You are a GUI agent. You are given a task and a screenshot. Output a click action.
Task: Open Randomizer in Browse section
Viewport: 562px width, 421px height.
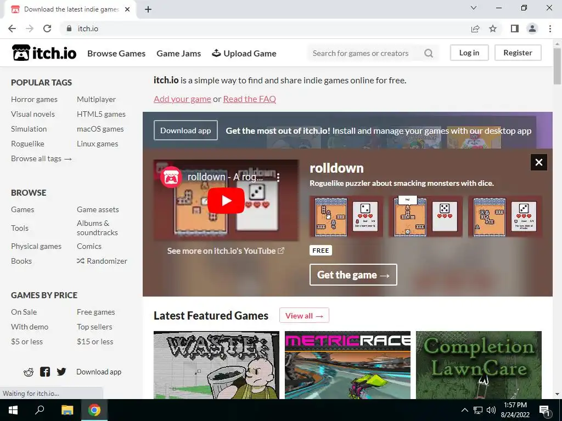(102, 261)
